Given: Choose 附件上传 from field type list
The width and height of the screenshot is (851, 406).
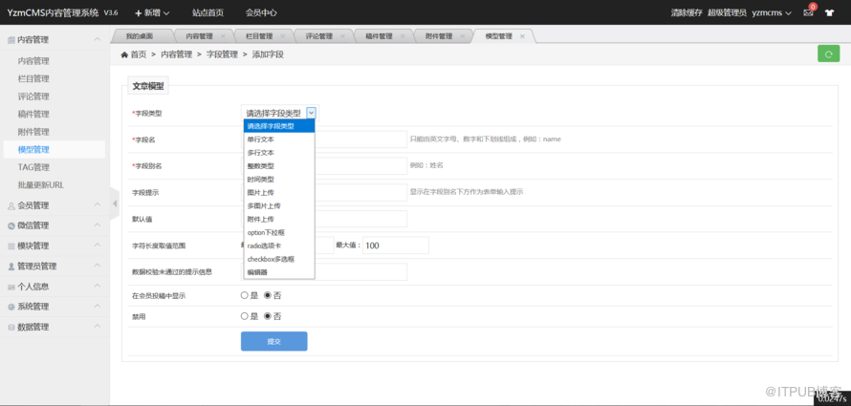Looking at the screenshot, I should [279, 219].
